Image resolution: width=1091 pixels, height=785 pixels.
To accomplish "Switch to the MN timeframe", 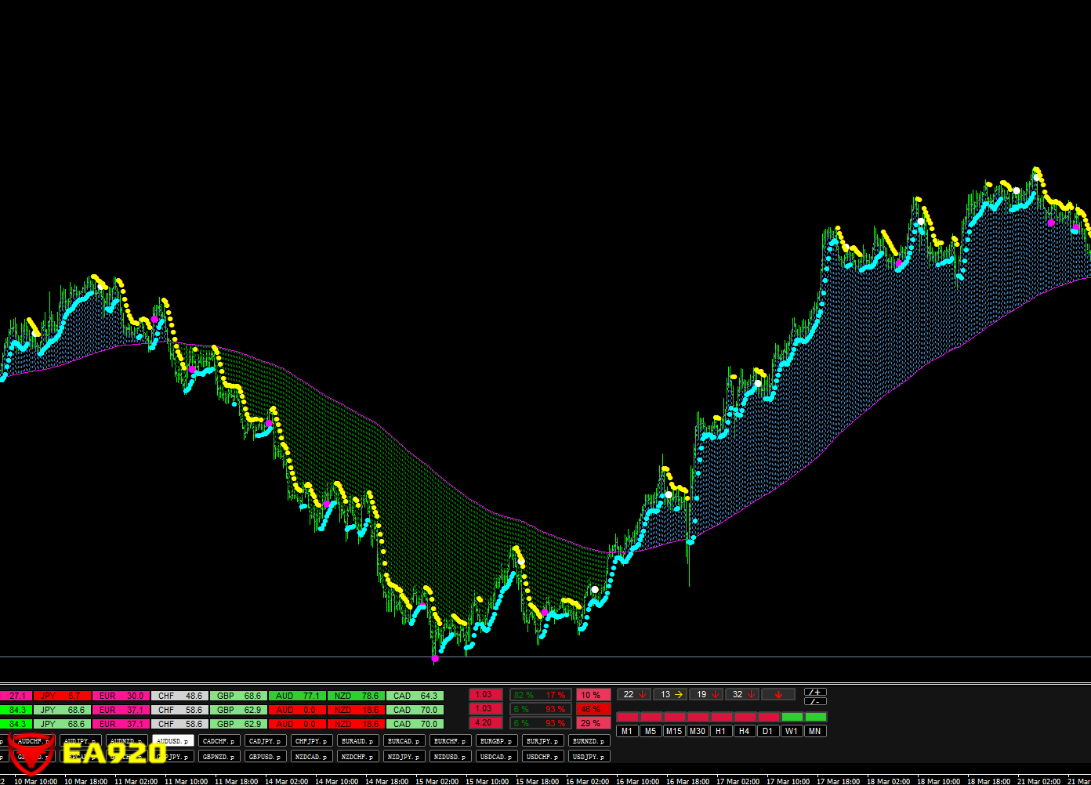I will 815,731.
